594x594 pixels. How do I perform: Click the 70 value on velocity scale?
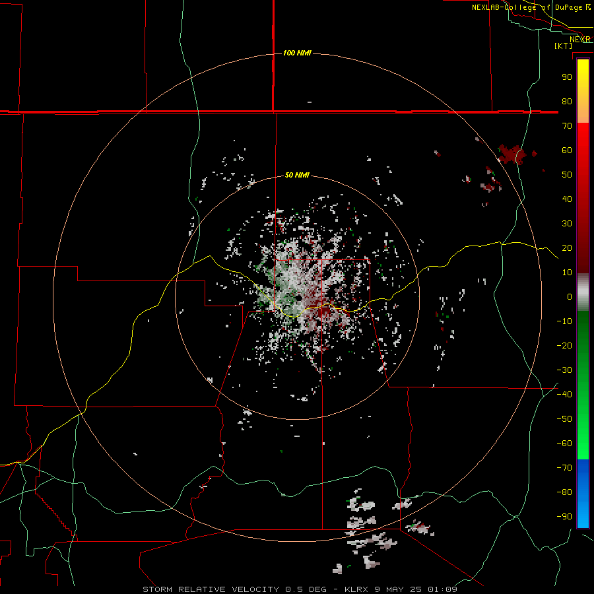pyautogui.click(x=567, y=126)
